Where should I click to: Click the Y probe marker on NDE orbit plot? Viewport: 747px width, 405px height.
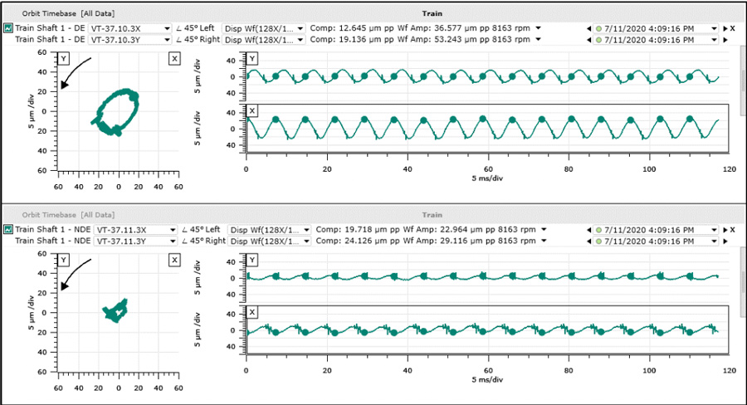(x=63, y=260)
